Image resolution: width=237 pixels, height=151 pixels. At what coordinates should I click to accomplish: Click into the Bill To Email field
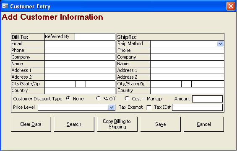tap(80, 44)
